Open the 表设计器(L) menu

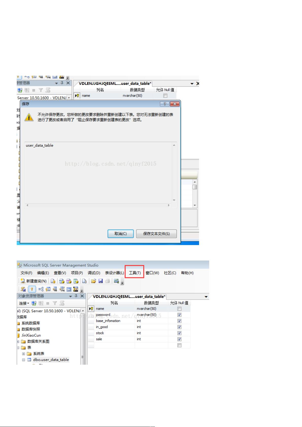115,273
